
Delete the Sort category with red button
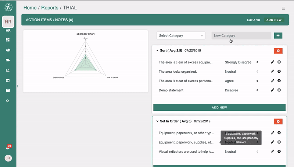tap(278, 50)
